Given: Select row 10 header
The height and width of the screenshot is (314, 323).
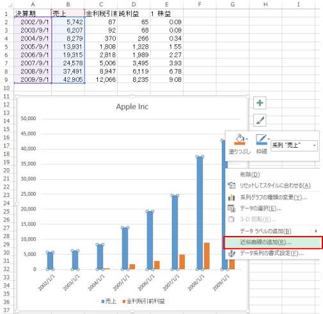Looking at the screenshot, I should [x=6, y=88].
